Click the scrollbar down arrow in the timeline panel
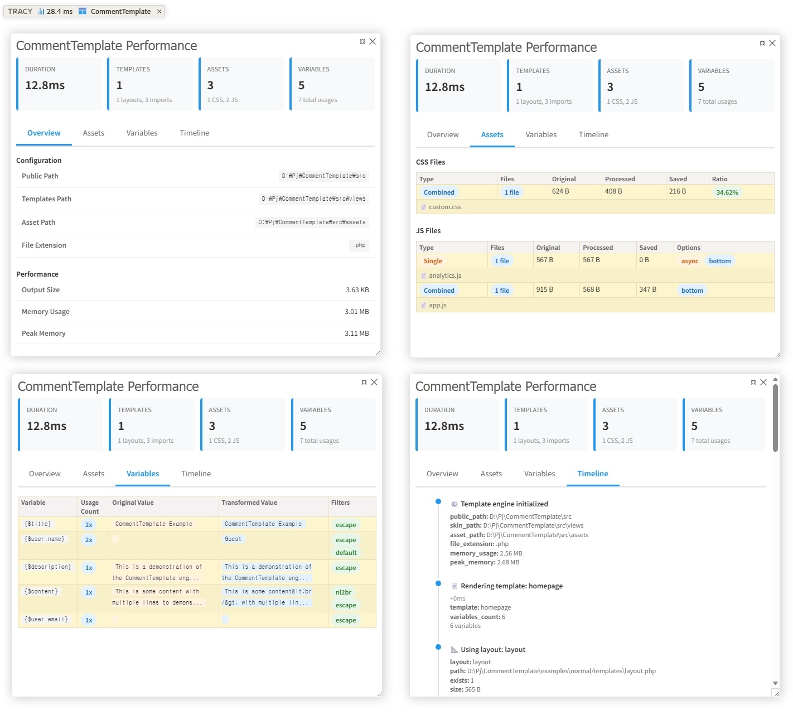This screenshot has width=793, height=715. [775, 683]
